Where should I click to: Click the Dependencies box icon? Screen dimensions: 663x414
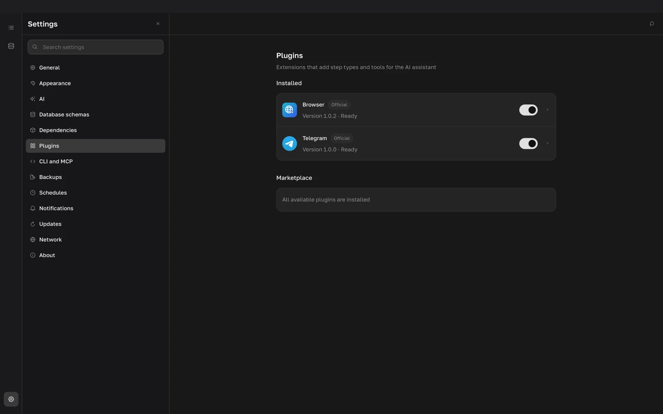pos(33,130)
